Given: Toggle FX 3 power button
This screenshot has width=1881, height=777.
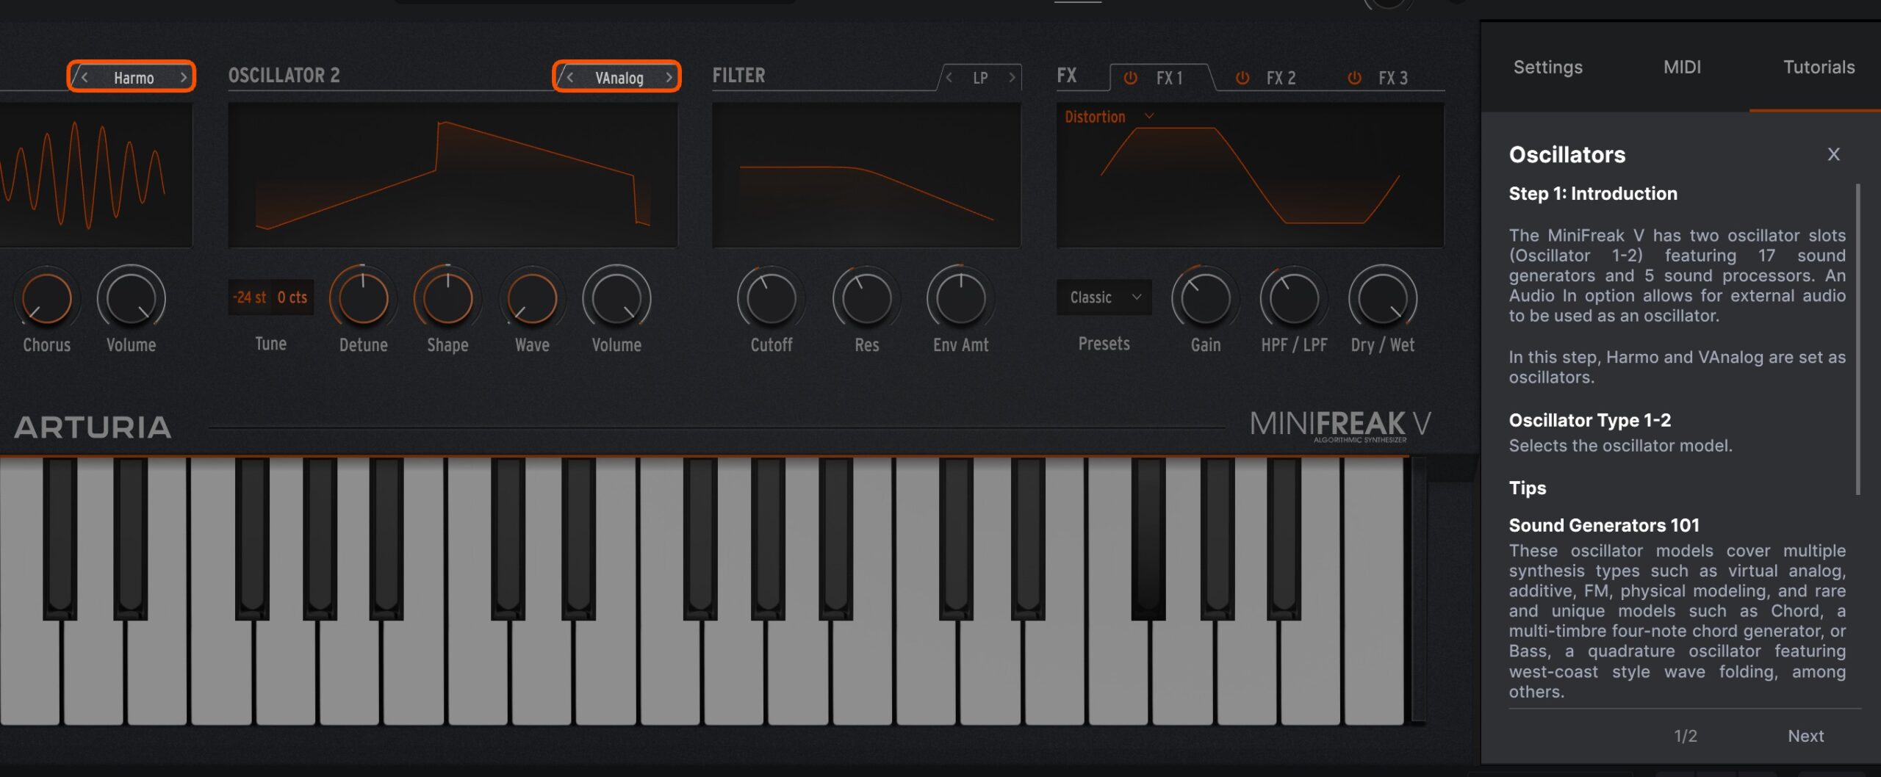Looking at the screenshot, I should pyautogui.click(x=1354, y=78).
